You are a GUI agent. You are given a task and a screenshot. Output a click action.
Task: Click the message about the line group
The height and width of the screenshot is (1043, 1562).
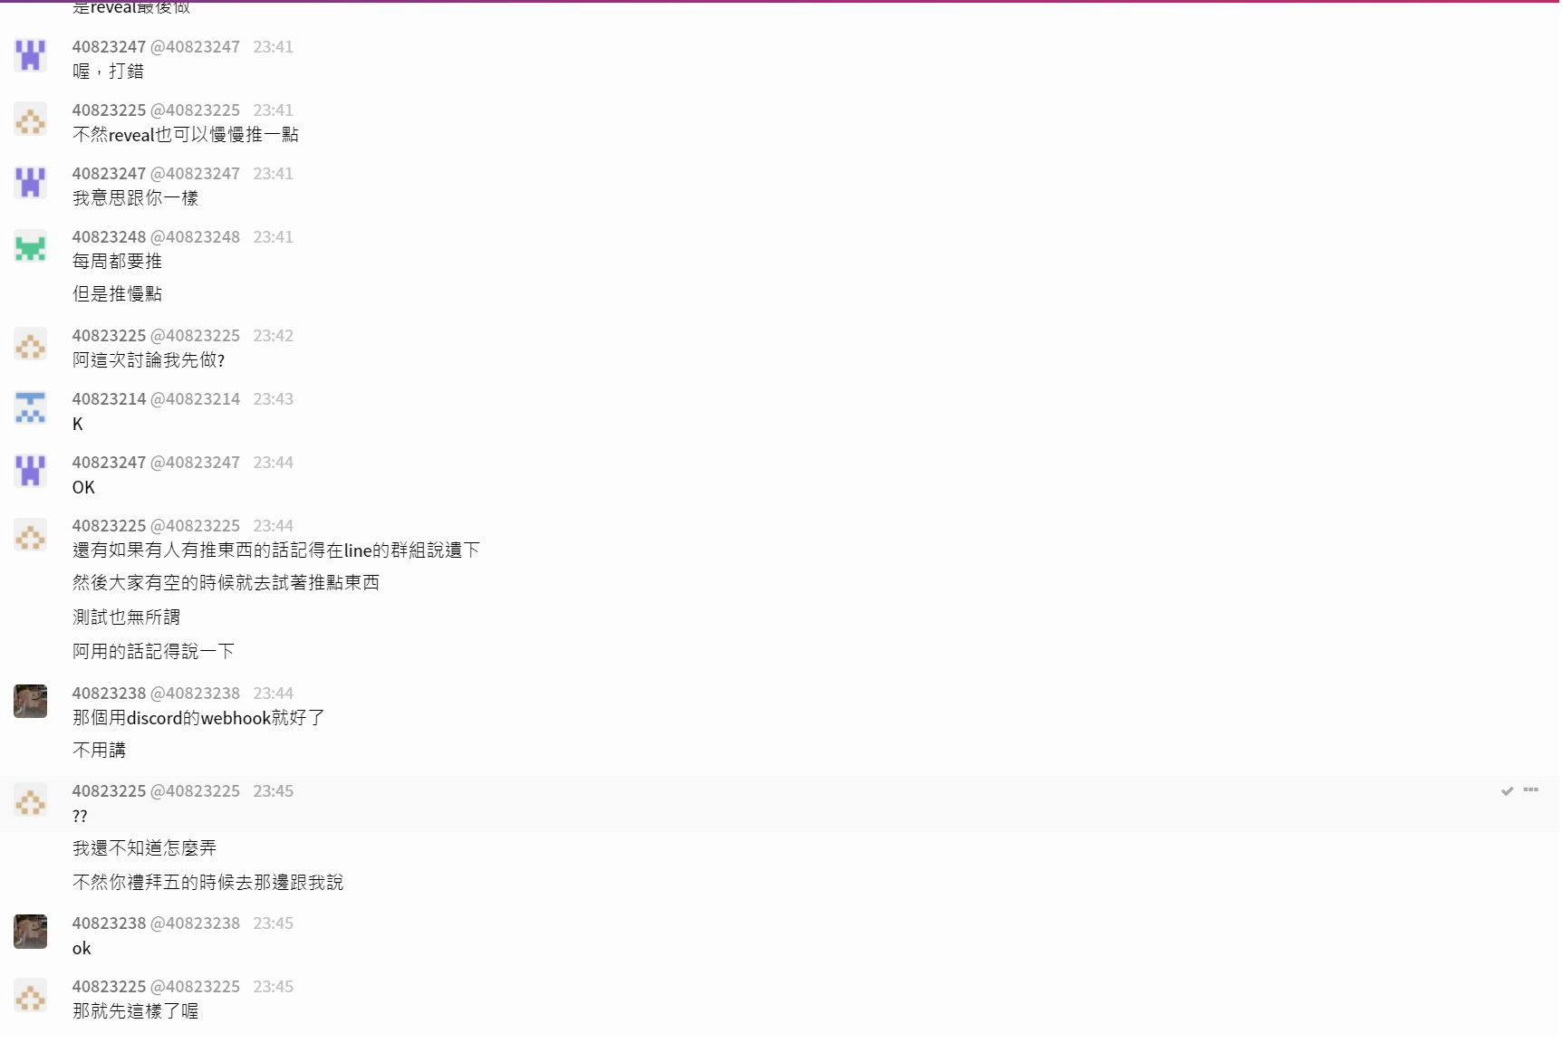point(276,550)
